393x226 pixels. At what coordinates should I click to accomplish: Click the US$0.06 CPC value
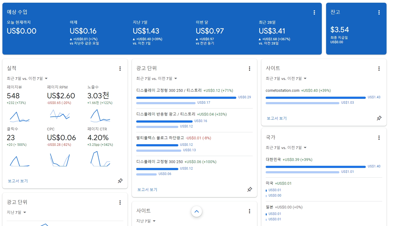point(61,138)
